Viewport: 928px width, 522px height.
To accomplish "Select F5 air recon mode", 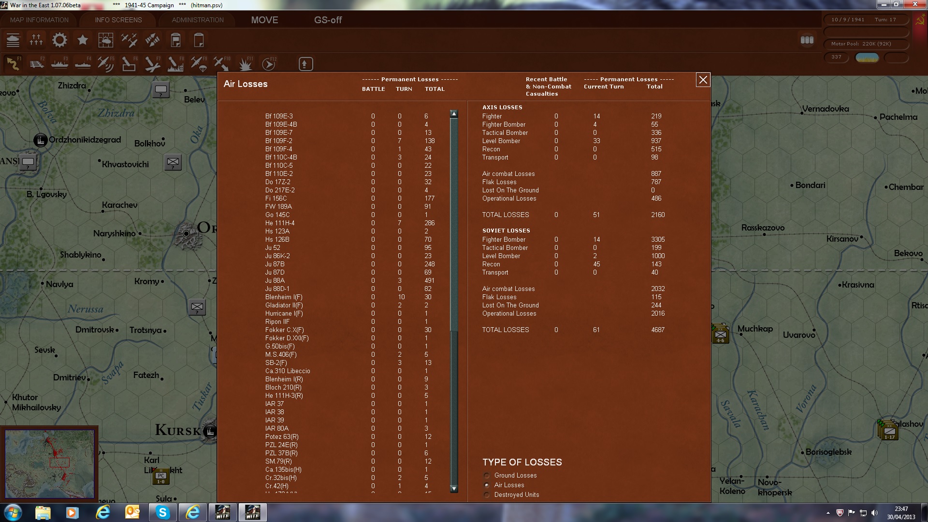I will point(105,64).
